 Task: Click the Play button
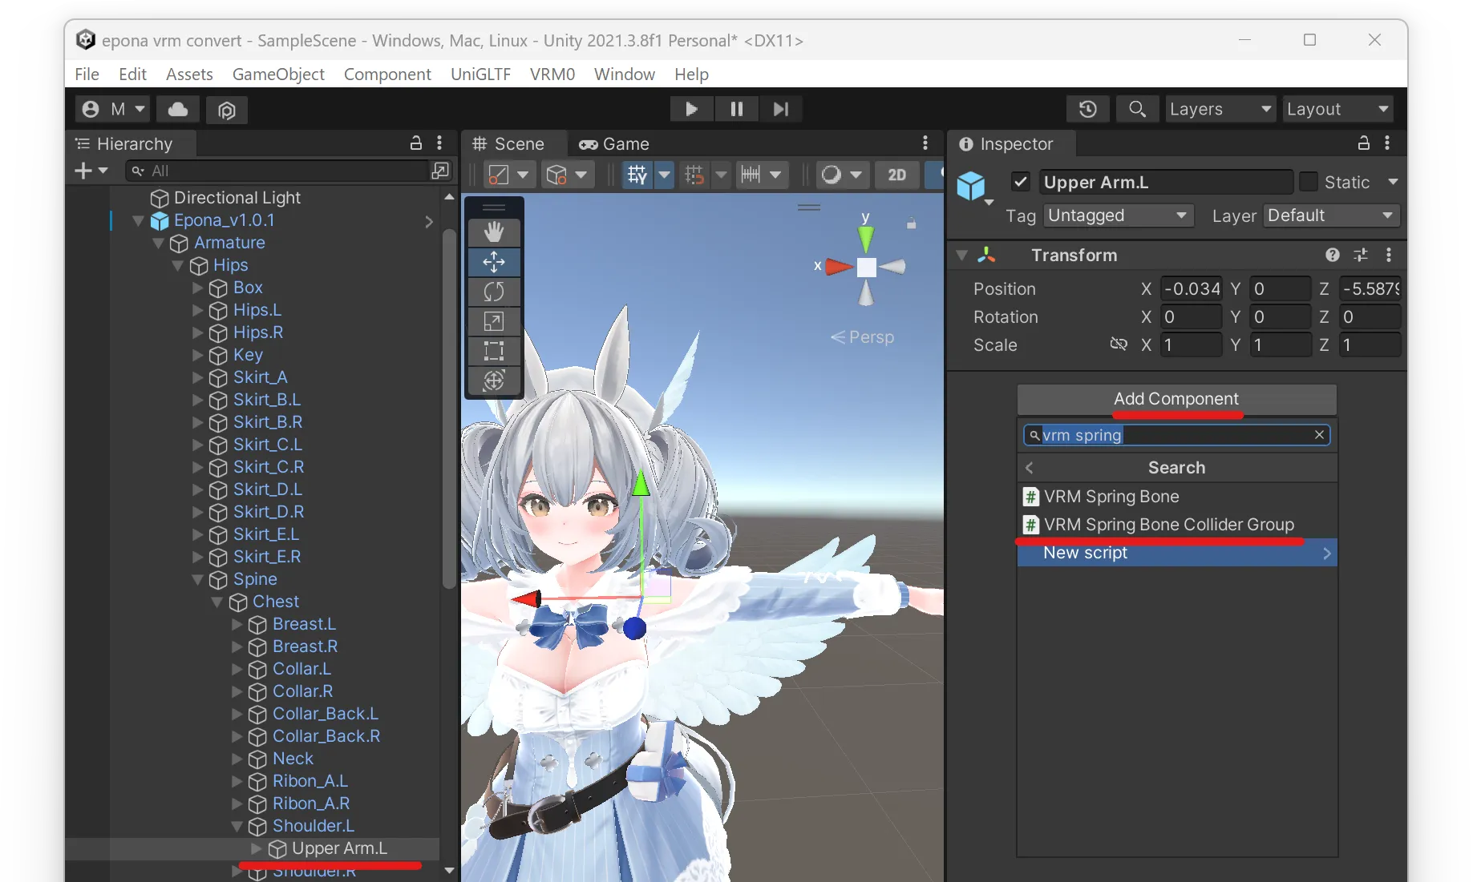pyautogui.click(x=691, y=109)
